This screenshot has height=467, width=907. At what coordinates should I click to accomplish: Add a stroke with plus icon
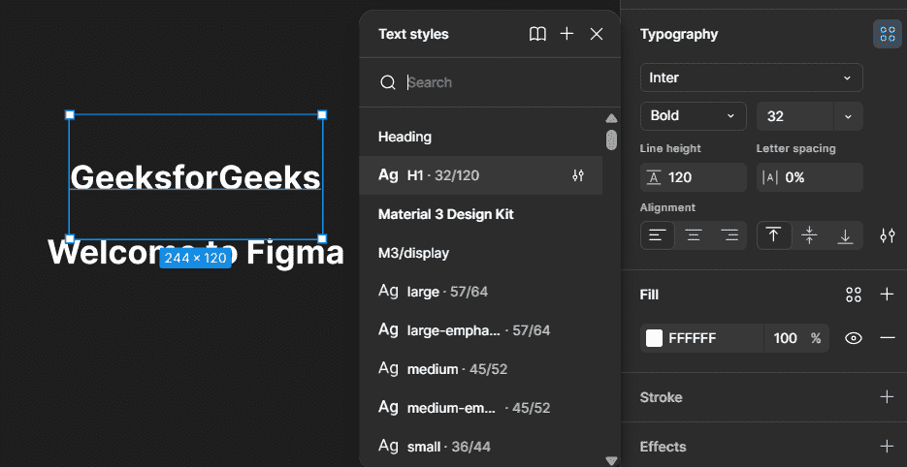tap(887, 397)
